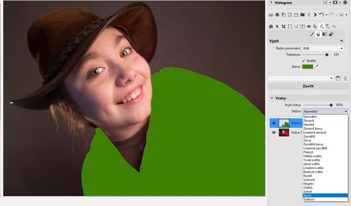The height and width of the screenshot is (206, 351).
Task: Open the drawing tools group
Action: click(x=321, y=27)
